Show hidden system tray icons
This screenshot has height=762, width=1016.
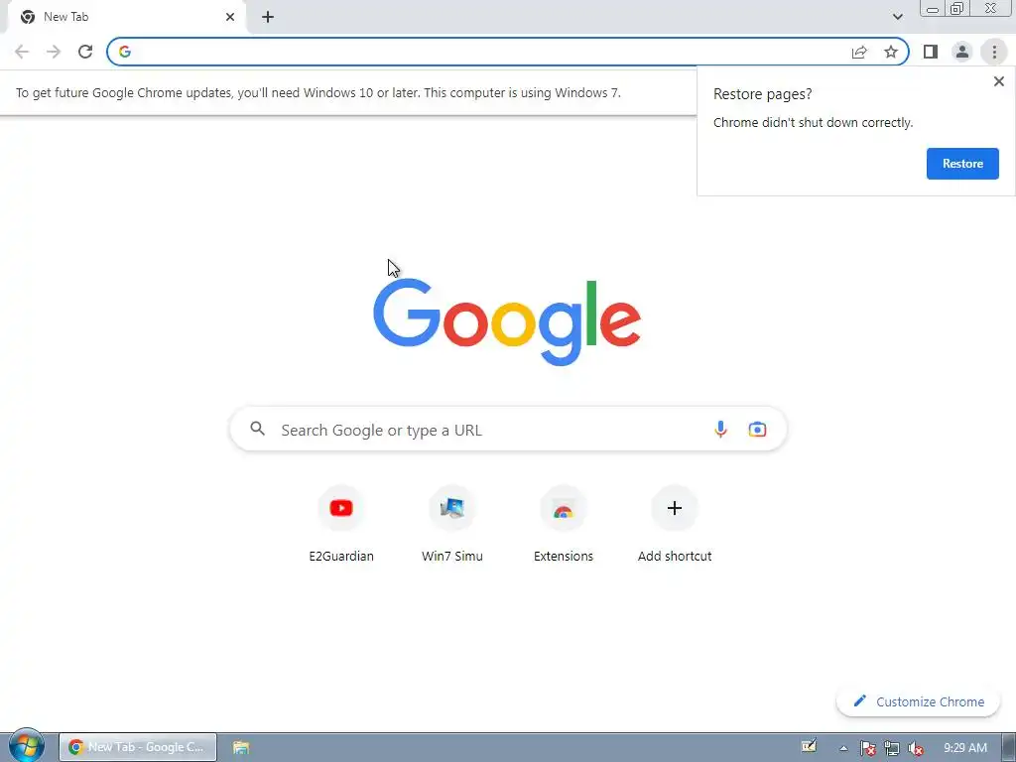tap(843, 748)
